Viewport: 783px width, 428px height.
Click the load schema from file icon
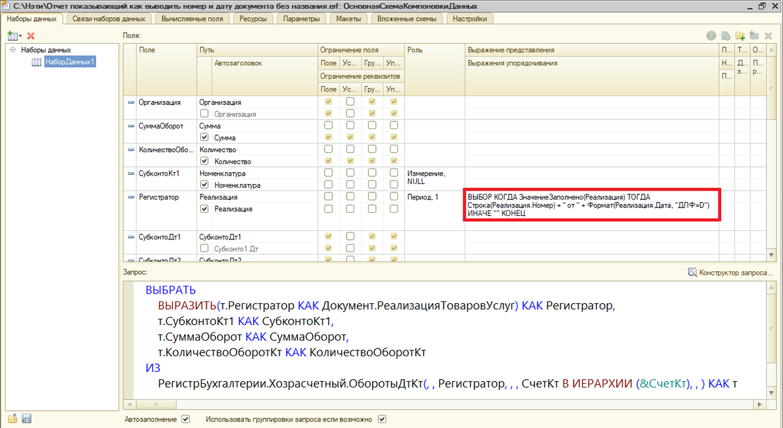click(12, 419)
